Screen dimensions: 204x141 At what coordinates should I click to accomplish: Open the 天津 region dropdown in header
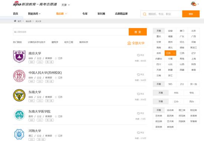pos(65,5)
